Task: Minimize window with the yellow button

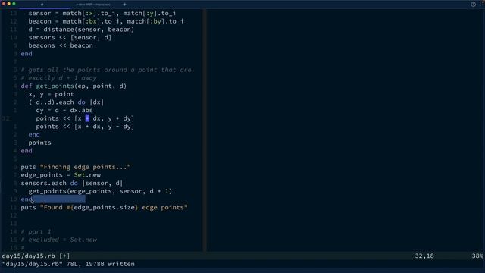Action: (8, 4)
